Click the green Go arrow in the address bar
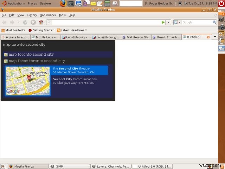The height and width of the screenshot is (169, 225). click(x=163, y=22)
